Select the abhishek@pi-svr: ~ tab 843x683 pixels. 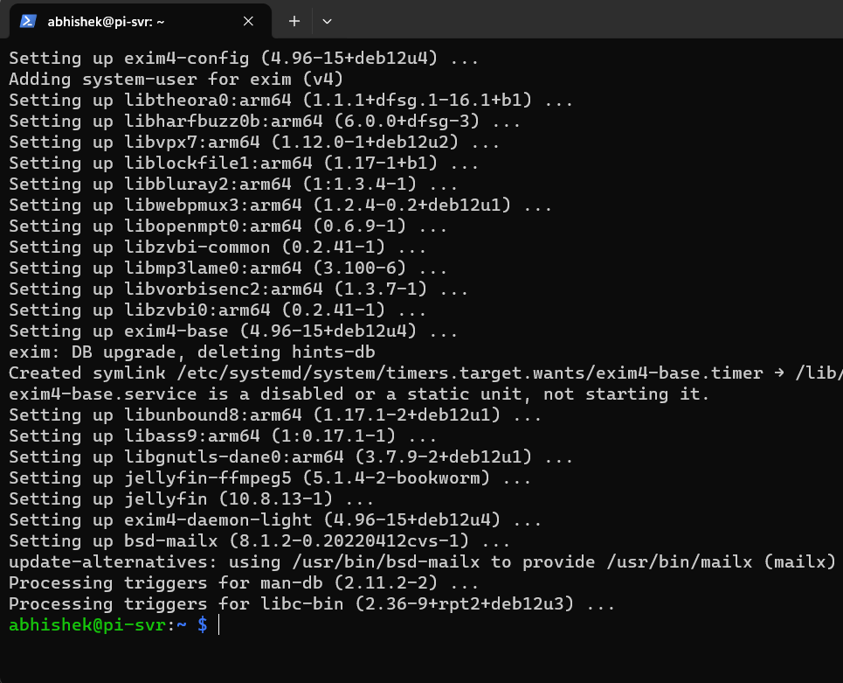point(131,20)
